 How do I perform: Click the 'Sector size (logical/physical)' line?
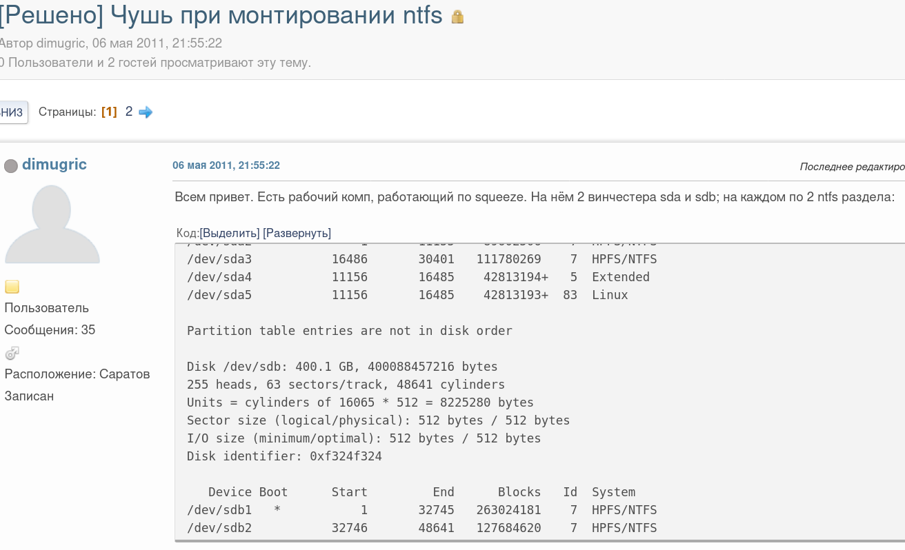coord(378,420)
